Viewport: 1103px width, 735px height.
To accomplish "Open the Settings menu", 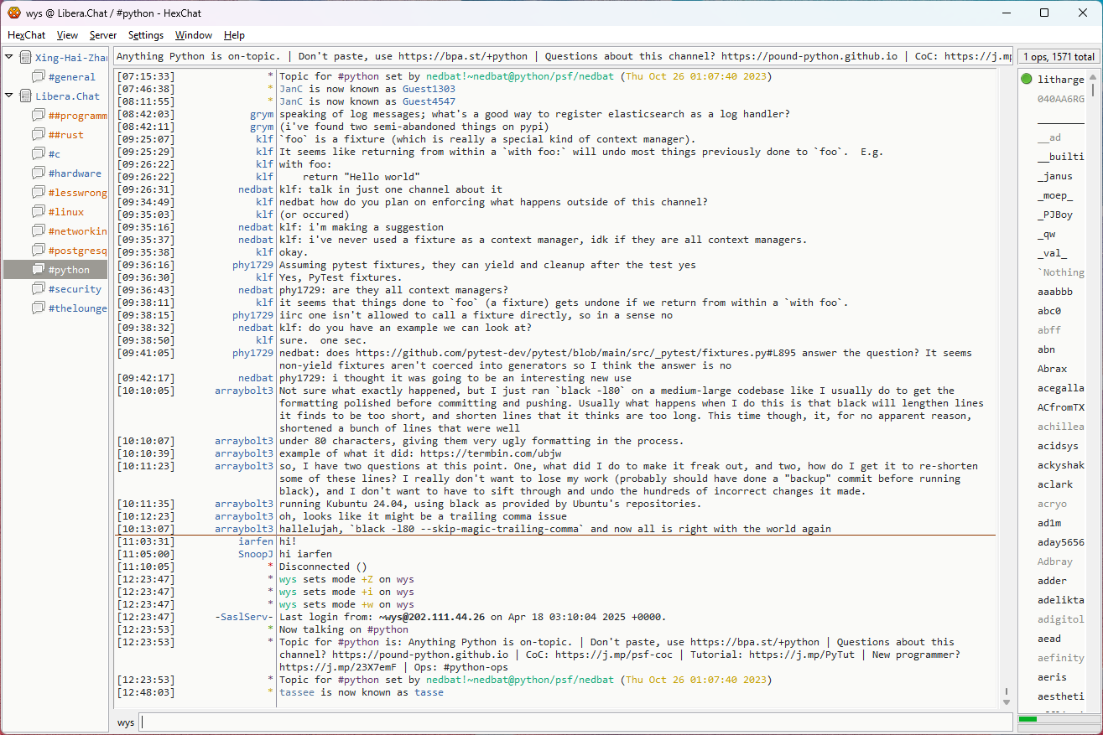I will [146, 35].
